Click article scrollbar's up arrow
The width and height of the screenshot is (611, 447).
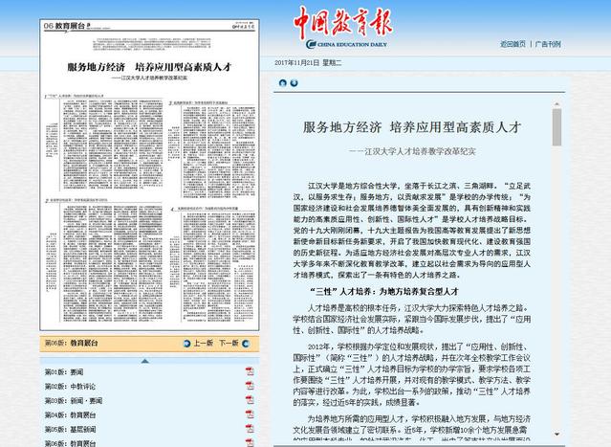coord(556,104)
